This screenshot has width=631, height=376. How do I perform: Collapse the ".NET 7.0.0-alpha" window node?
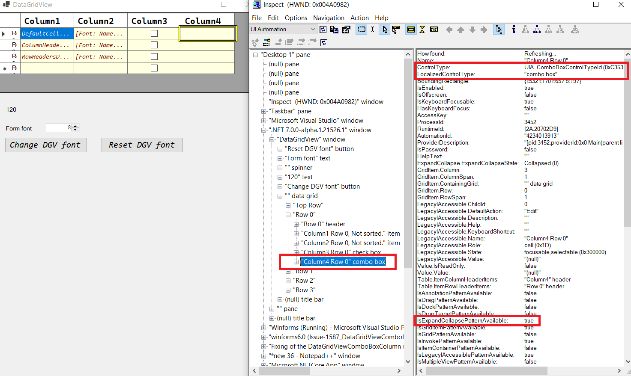click(x=264, y=130)
